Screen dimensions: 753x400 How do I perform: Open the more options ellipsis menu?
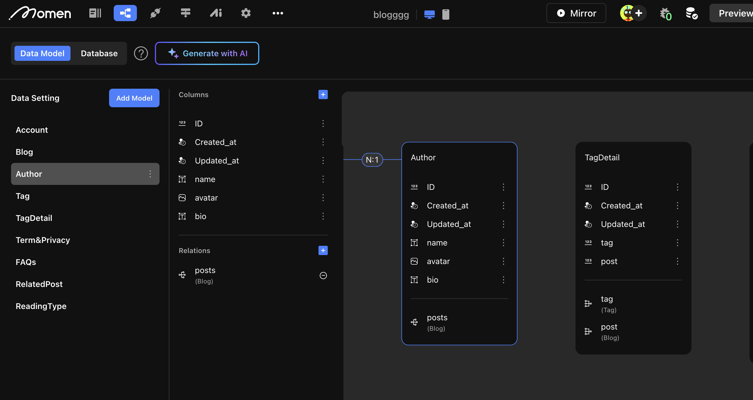click(x=278, y=13)
